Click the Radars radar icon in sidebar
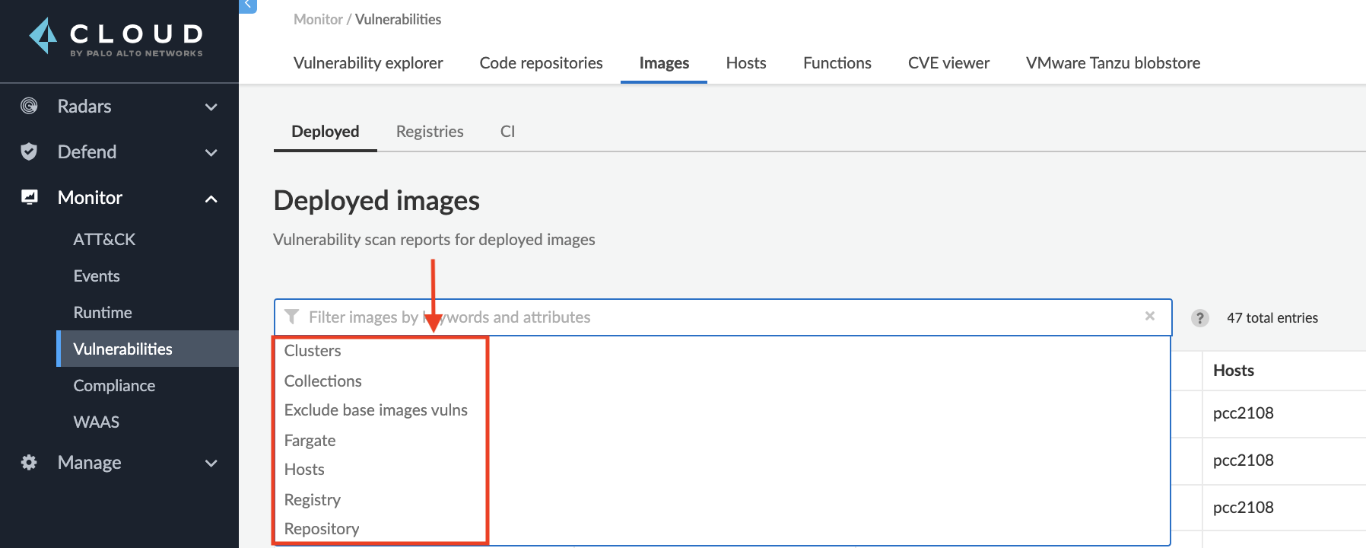The image size is (1366, 548). coord(29,106)
